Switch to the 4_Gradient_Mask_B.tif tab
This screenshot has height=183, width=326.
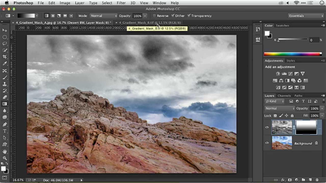pos(150,23)
